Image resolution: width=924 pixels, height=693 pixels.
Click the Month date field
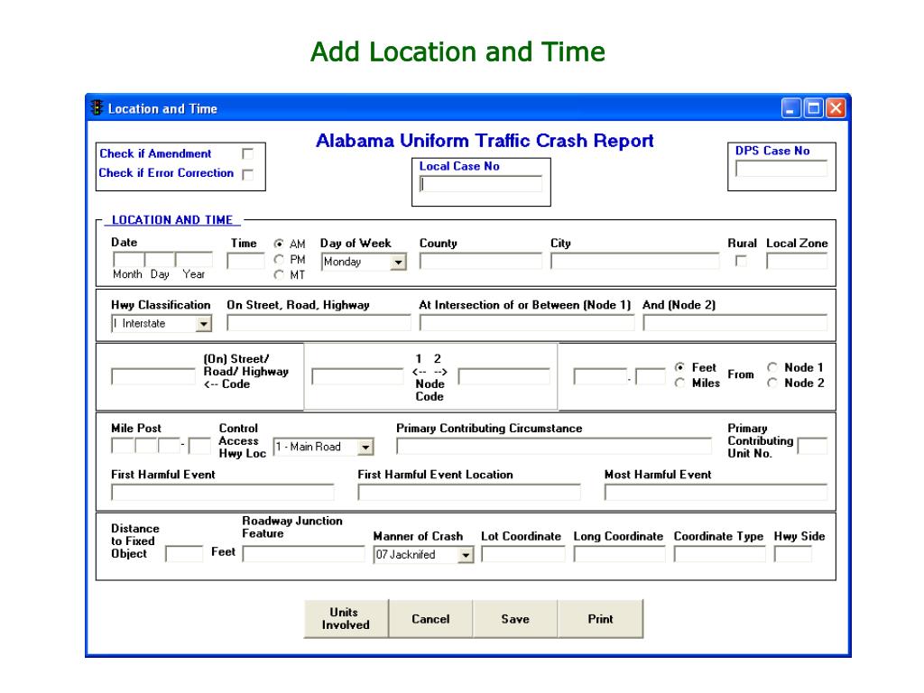128,260
